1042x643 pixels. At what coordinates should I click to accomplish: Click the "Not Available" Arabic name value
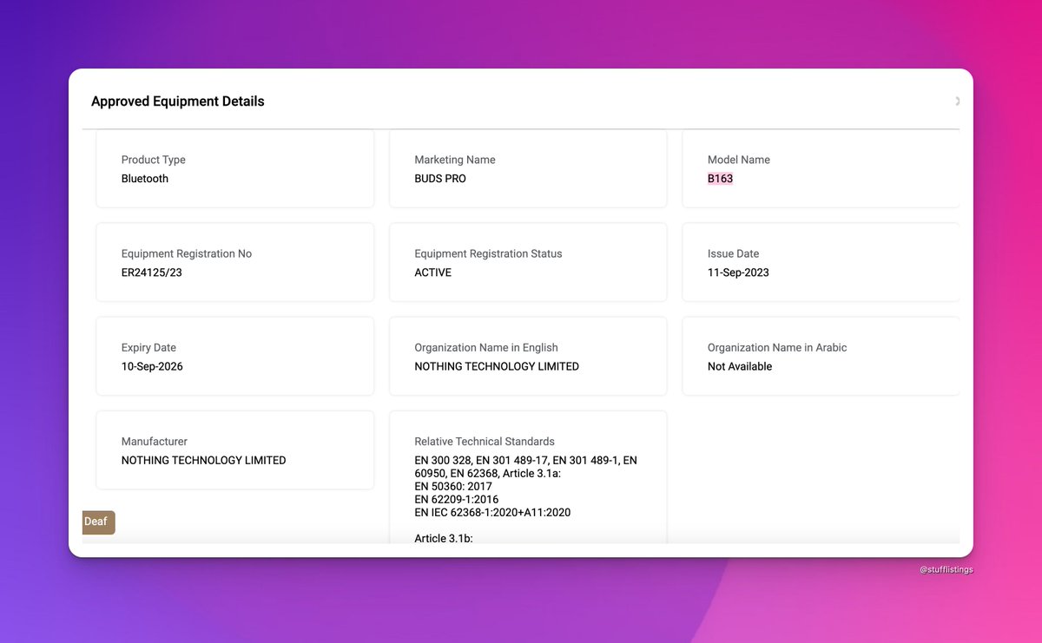point(740,366)
